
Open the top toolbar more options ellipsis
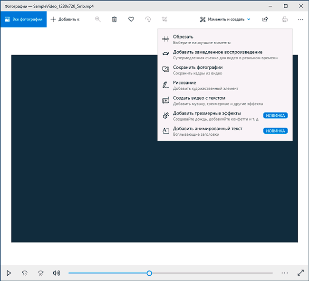tap(300, 19)
